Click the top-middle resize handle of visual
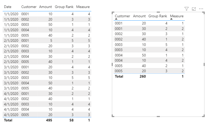This screenshot has height=132, width=213. [158, 12]
